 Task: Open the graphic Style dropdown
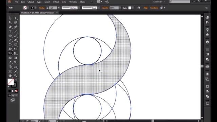133,8
